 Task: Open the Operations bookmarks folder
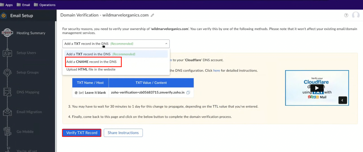coord(44,5)
